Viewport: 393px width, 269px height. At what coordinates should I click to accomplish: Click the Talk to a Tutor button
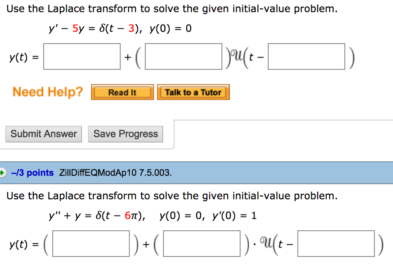click(x=193, y=92)
